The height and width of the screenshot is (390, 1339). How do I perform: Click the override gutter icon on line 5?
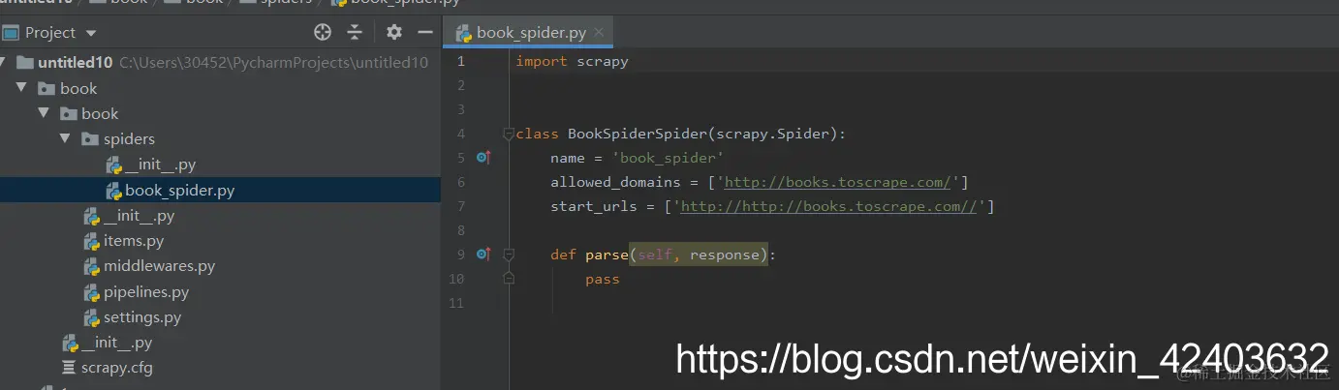[x=483, y=157]
